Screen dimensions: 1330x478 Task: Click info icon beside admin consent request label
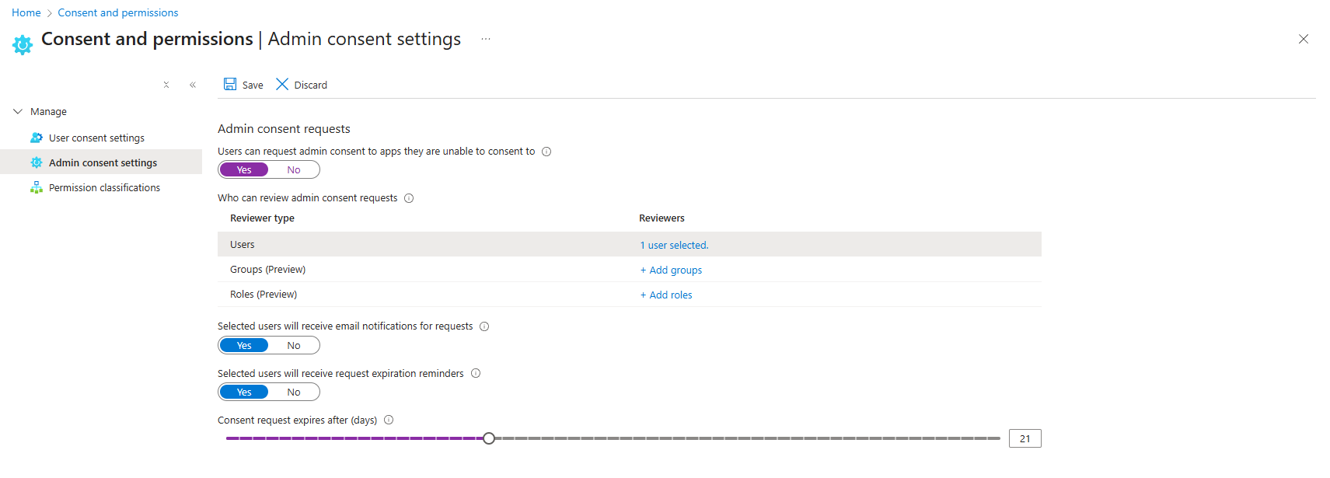(546, 152)
